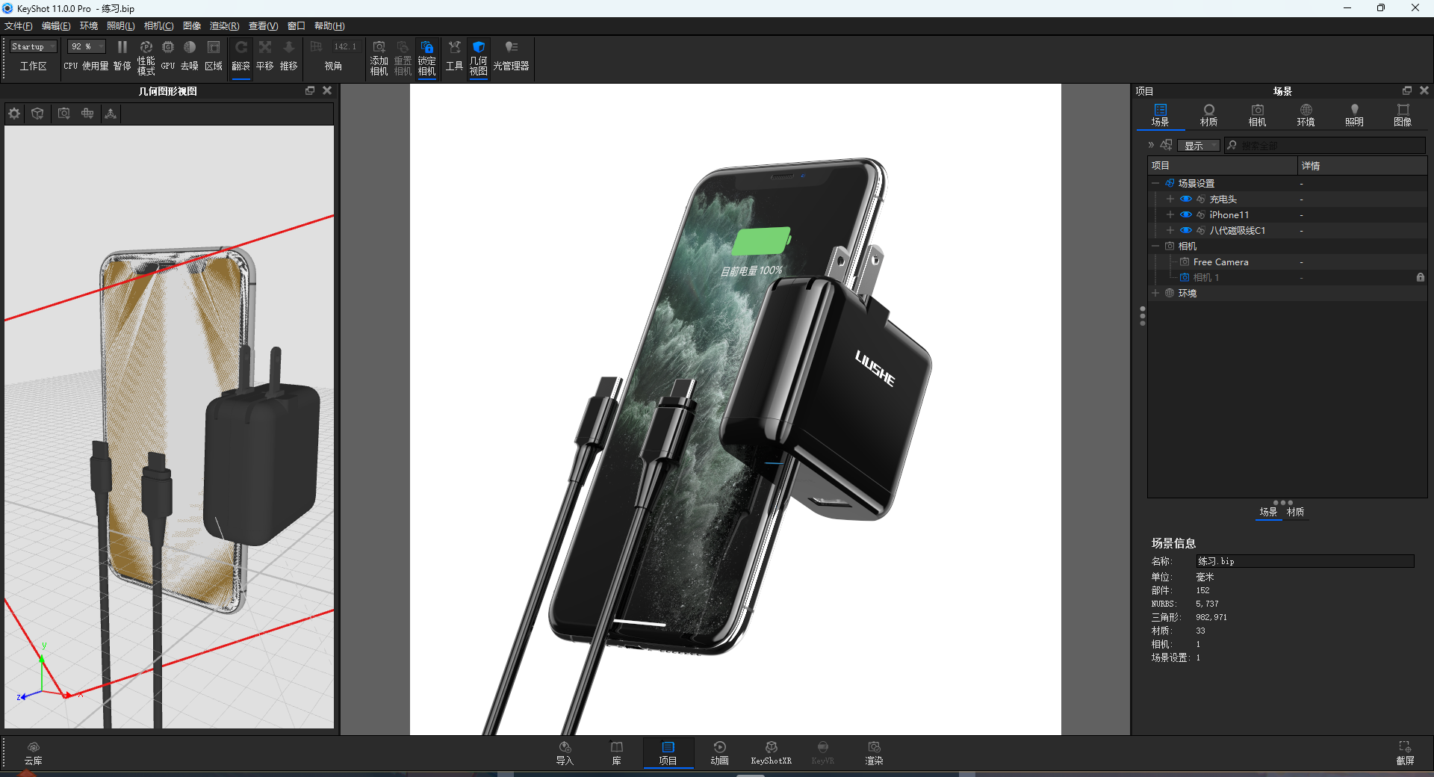Open the Startup workspace dropdown
Screen dimensions: 1434x777
pos(34,46)
